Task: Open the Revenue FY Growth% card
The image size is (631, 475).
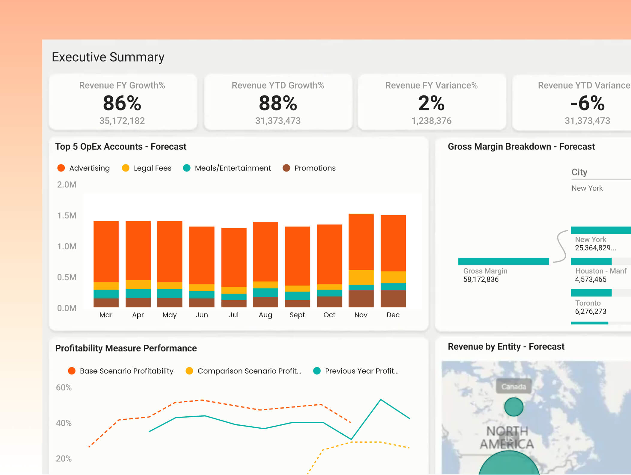Action: click(x=123, y=102)
